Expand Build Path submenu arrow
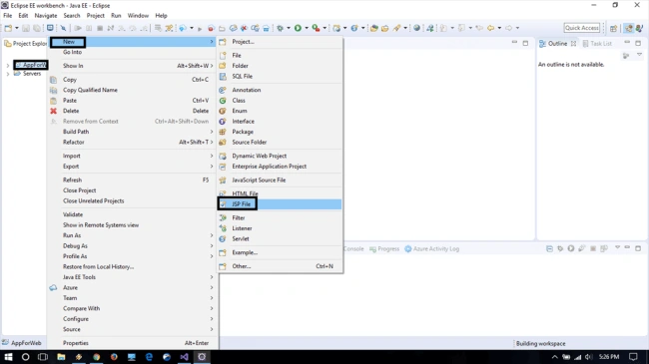 tap(212, 132)
